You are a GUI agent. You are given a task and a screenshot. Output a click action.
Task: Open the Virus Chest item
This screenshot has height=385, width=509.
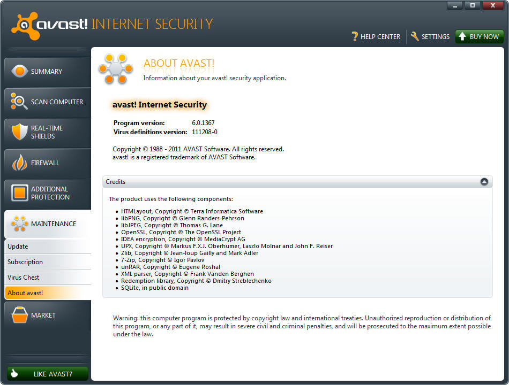click(x=48, y=278)
